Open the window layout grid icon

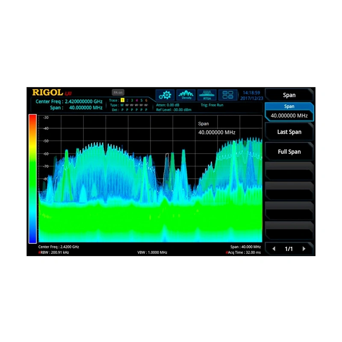(228, 95)
